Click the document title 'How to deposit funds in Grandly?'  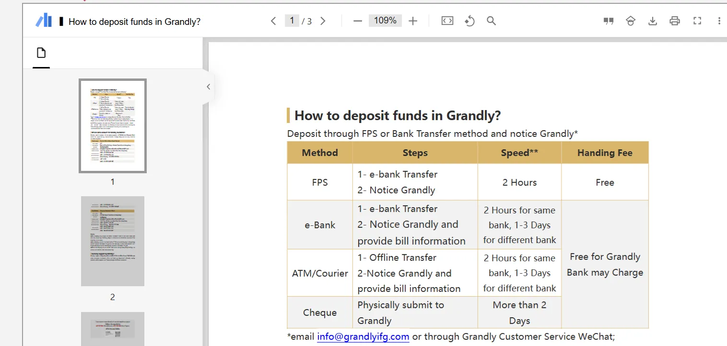click(x=135, y=22)
